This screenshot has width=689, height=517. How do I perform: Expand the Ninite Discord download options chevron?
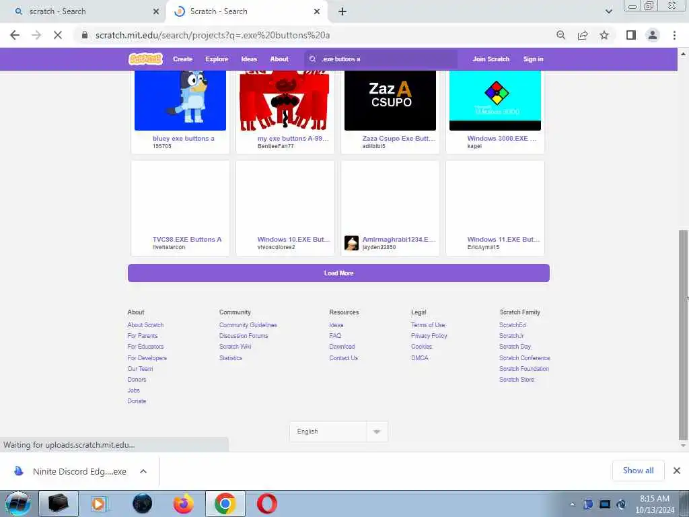[x=143, y=471]
